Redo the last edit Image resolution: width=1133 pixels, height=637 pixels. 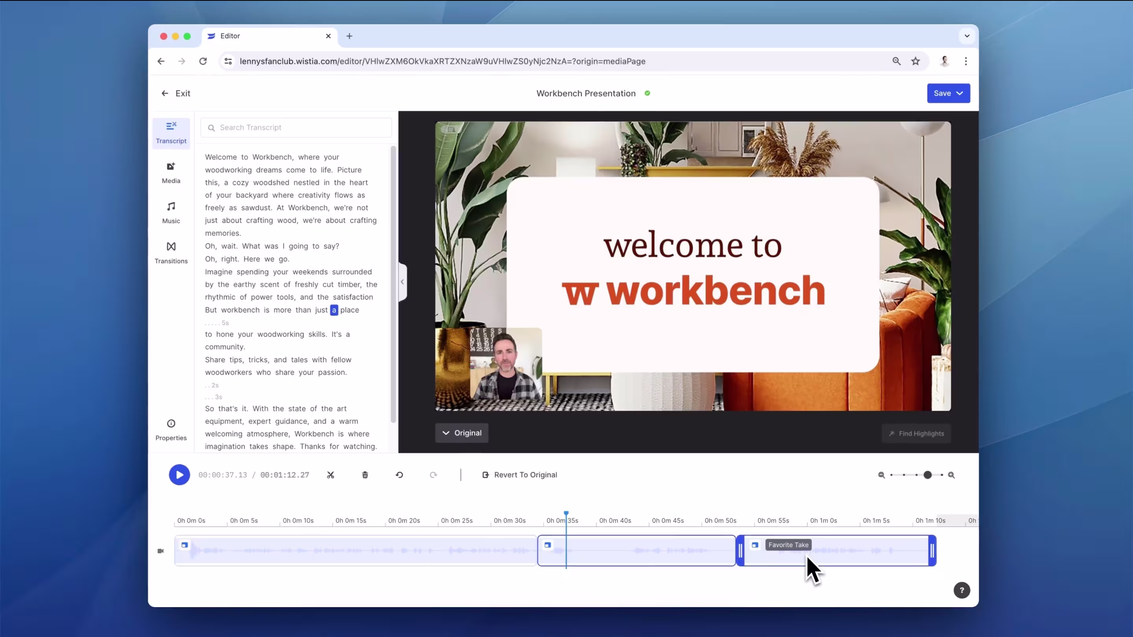point(434,475)
